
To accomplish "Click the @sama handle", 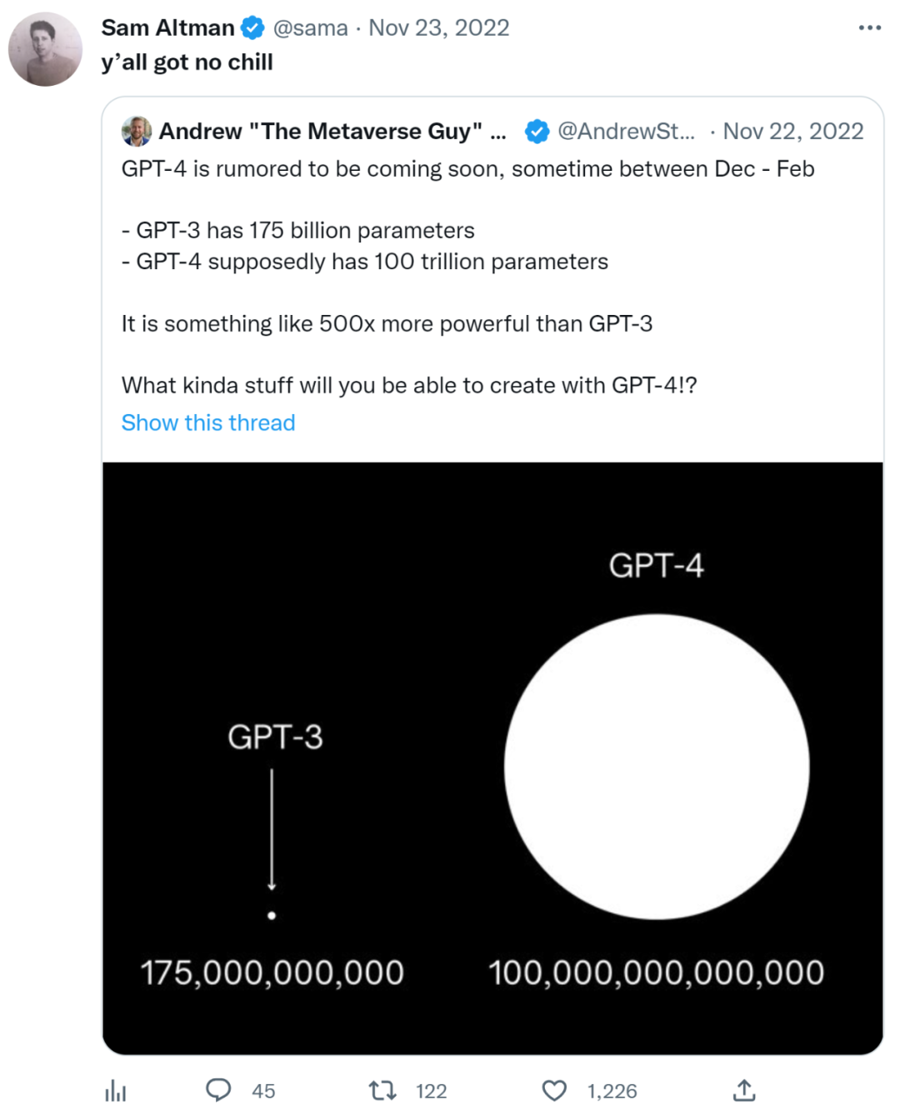I will (x=310, y=28).
